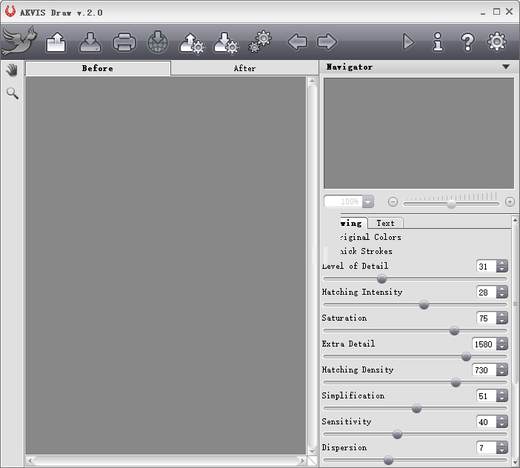Screen dimensions: 520x468
Task: Click the Extra Detail value field
Action: tap(483, 344)
